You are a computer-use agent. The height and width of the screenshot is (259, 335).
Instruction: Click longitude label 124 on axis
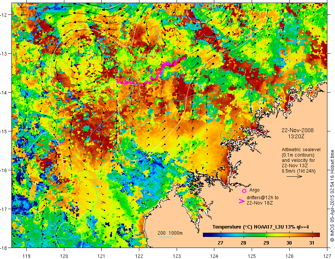click(214, 256)
